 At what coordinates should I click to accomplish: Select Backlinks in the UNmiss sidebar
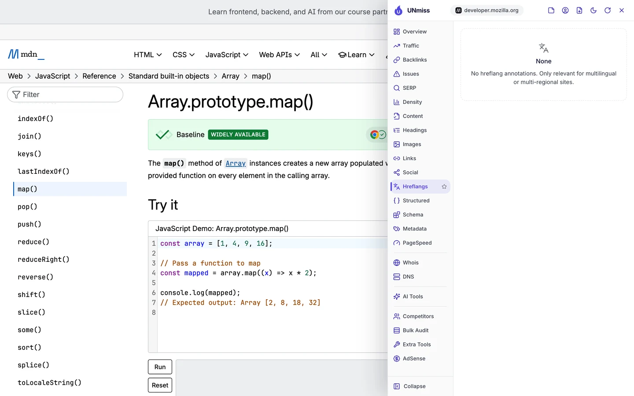coord(420,60)
